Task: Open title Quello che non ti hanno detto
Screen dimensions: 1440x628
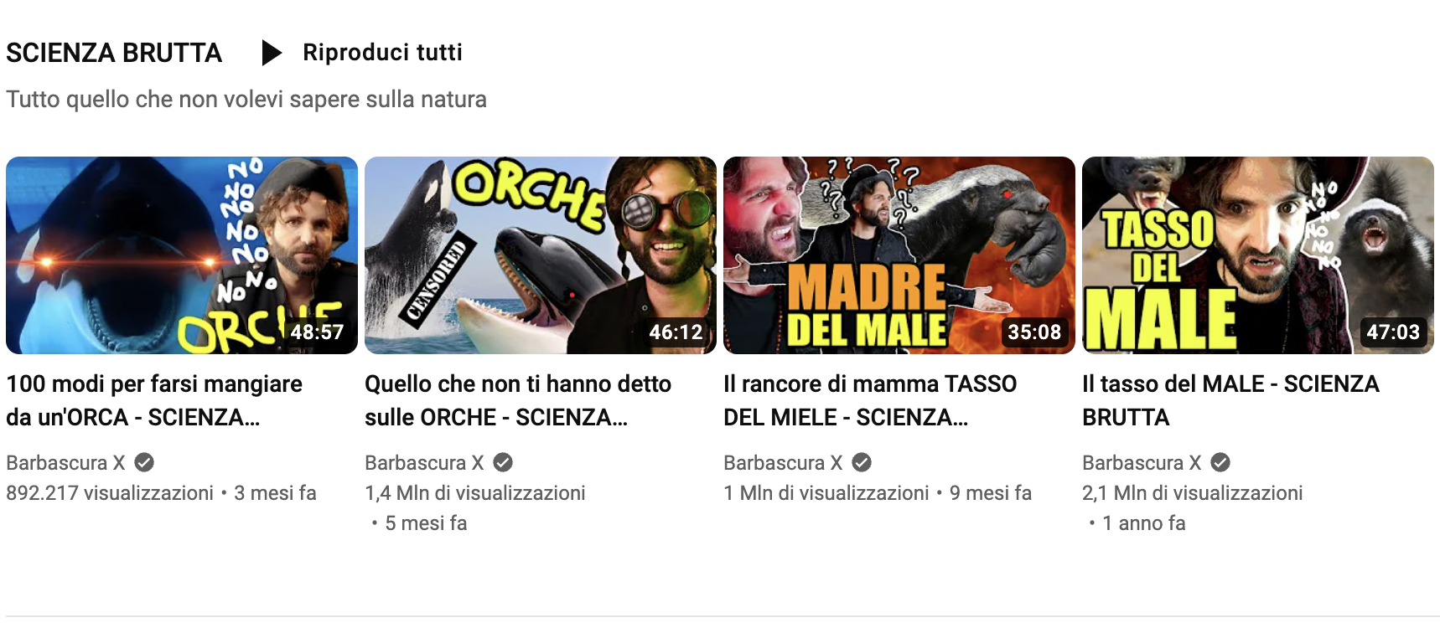Action: coord(518,400)
